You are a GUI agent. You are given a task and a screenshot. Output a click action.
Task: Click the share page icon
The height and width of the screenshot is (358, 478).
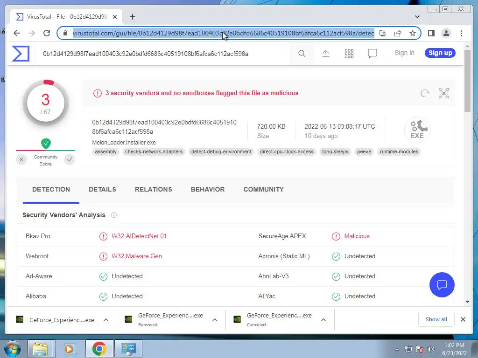[398, 33]
